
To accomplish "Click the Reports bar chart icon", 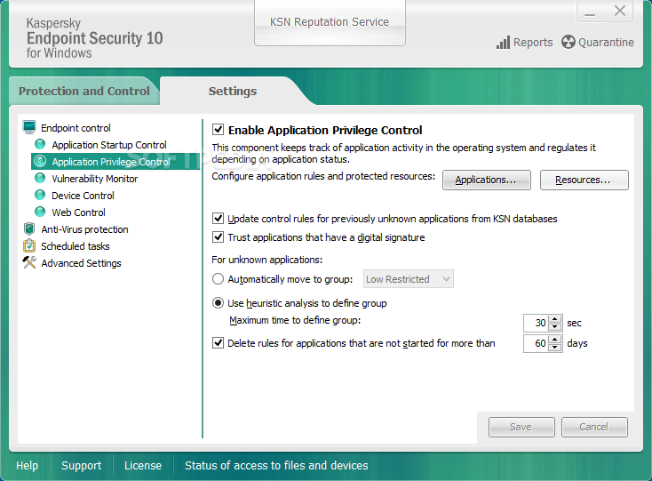I will point(503,43).
